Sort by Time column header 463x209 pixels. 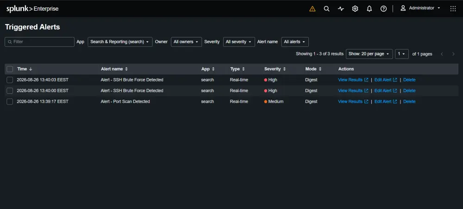point(25,69)
